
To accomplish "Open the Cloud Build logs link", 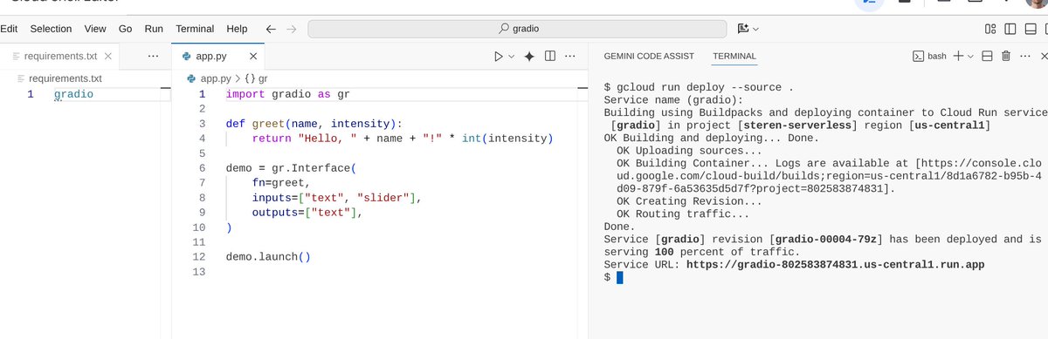I will pyautogui.click(x=828, y=176).
